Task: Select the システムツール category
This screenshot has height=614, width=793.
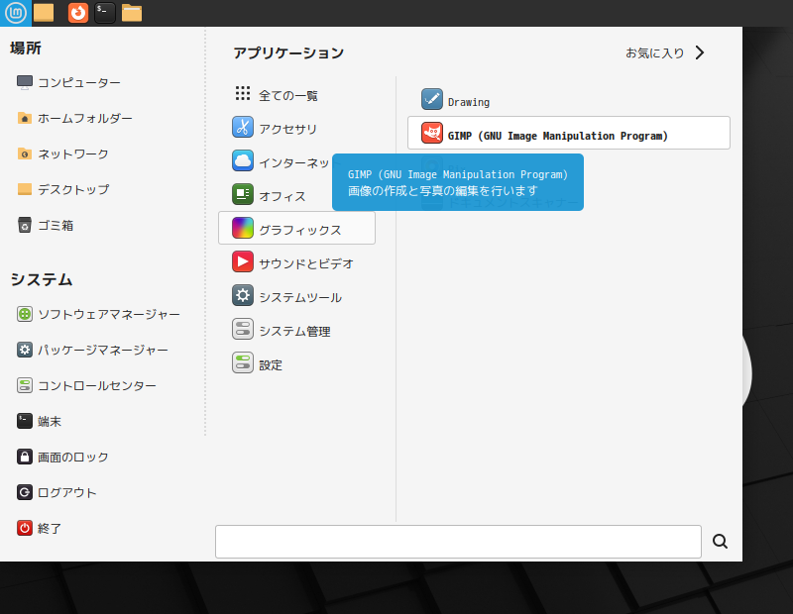Action: tap(296, 296)
